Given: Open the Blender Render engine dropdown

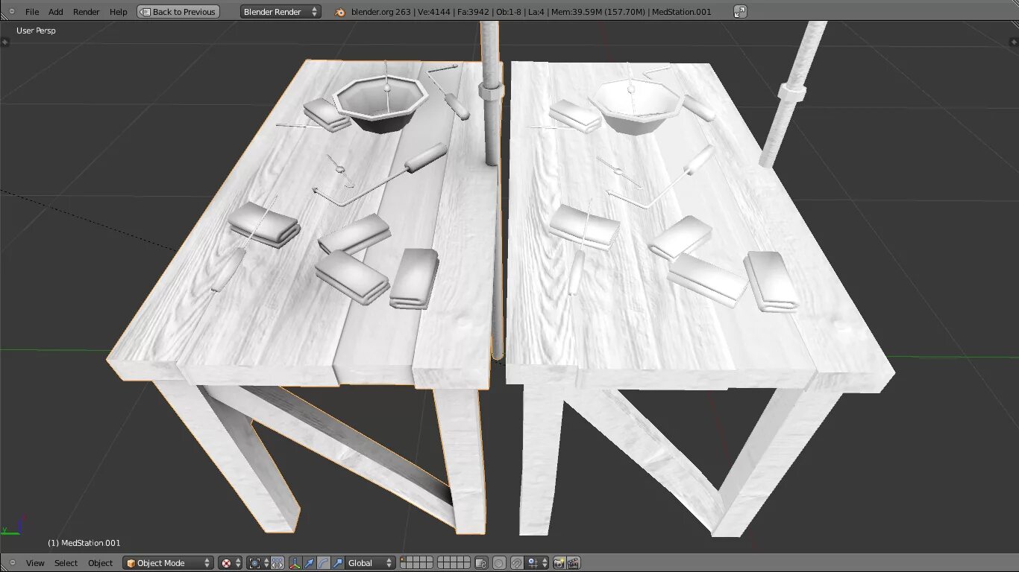Looking at the screenshot, I should pos(280,11).
